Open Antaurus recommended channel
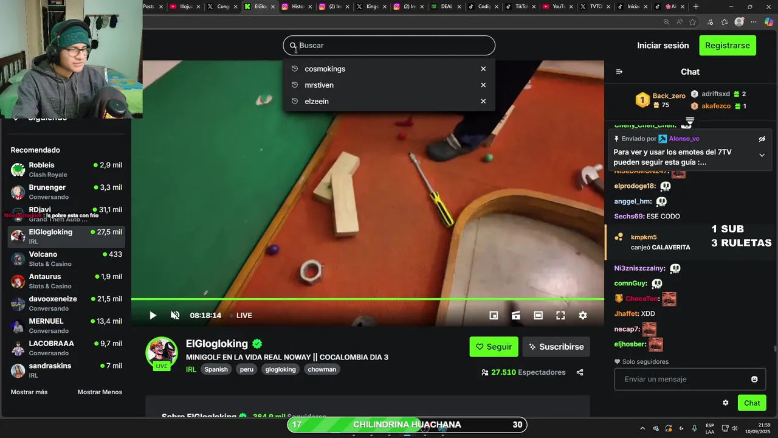This screenshot has height=438, width=778. click(67, 281)
